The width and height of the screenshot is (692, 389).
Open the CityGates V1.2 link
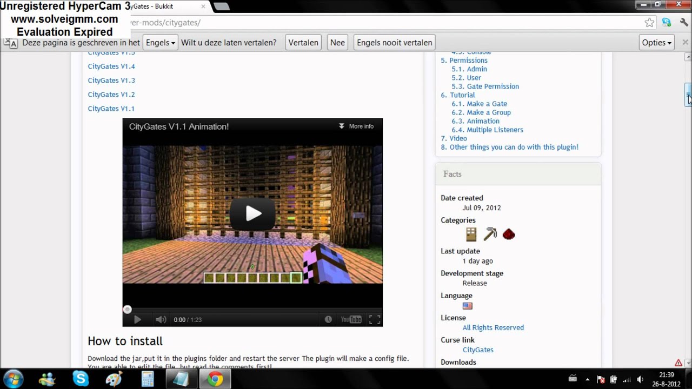(x=111, y=95)
